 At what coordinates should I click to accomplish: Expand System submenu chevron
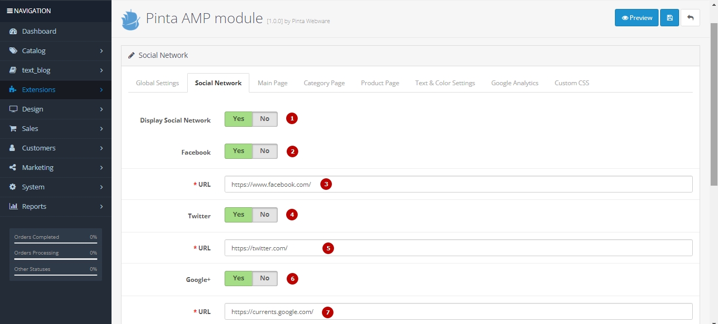pyautogui.click(x=102, y=187)
